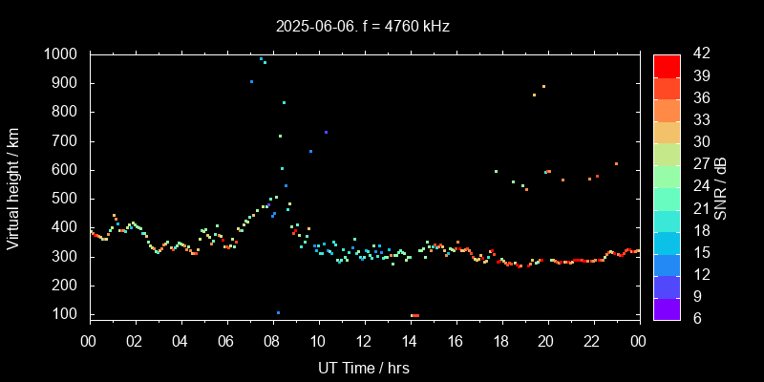Click the isolated blue data point near 100 km
This screenshot has width=764, height=382.
pos(278,312)
